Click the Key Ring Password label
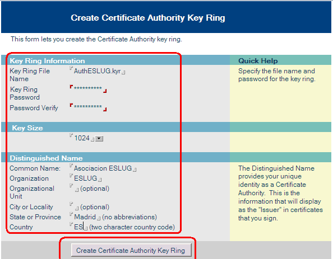 (x=25, y=93)
